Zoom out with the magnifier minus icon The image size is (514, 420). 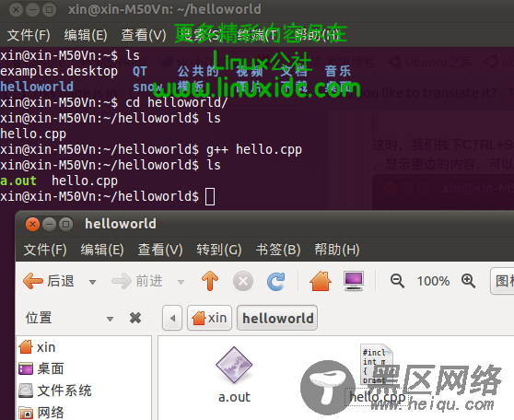tap(397, 281)
